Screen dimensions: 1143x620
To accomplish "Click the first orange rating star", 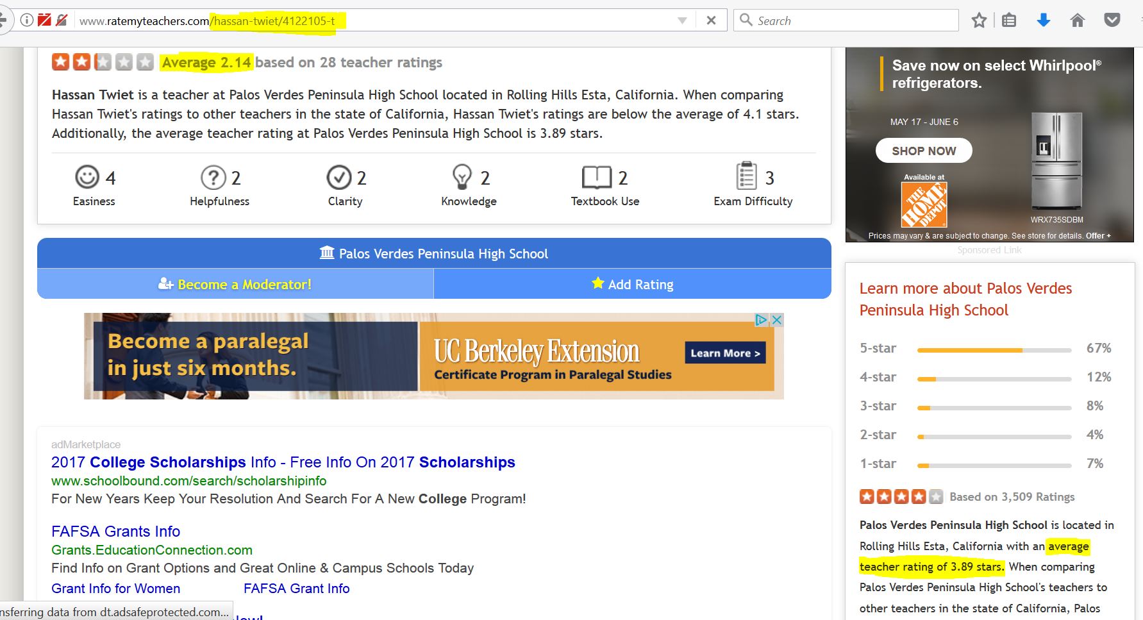I will coord(61,62).
